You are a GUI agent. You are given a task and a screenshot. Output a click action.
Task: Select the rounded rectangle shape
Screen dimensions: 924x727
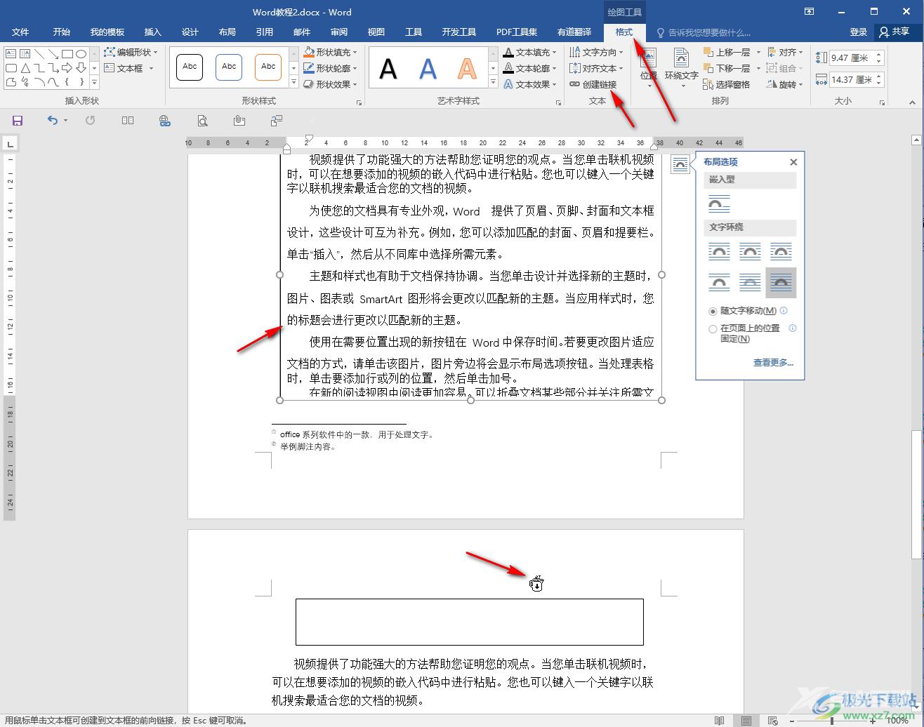pos(11,68)
